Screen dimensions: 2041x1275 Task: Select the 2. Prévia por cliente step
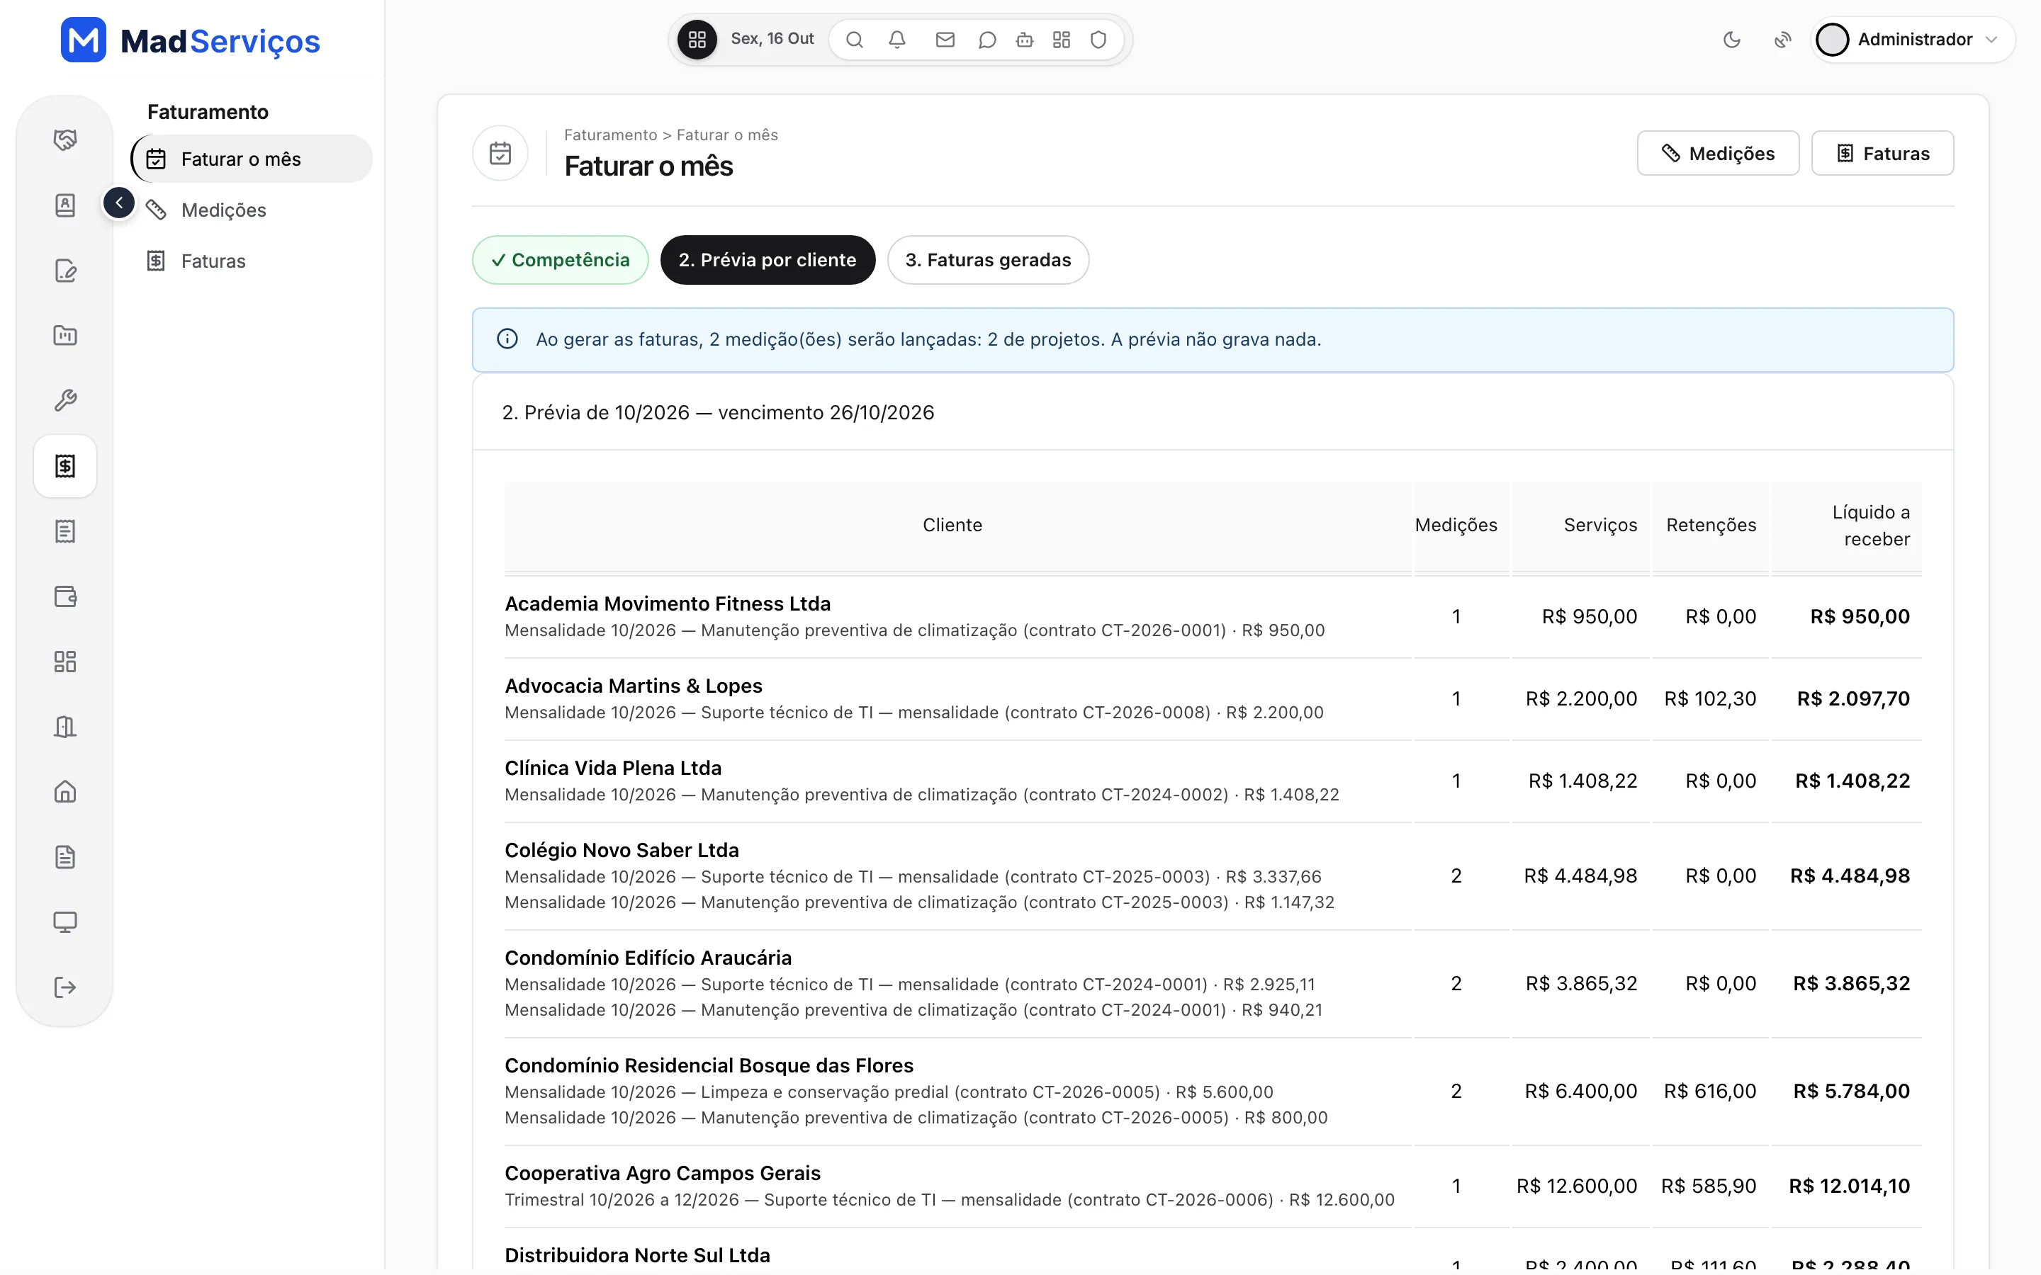(768, 260)
